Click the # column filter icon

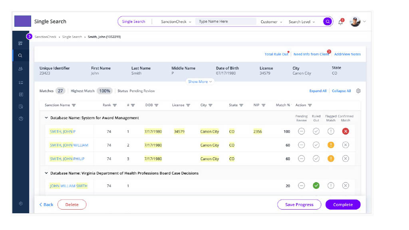tap(133, 105)
